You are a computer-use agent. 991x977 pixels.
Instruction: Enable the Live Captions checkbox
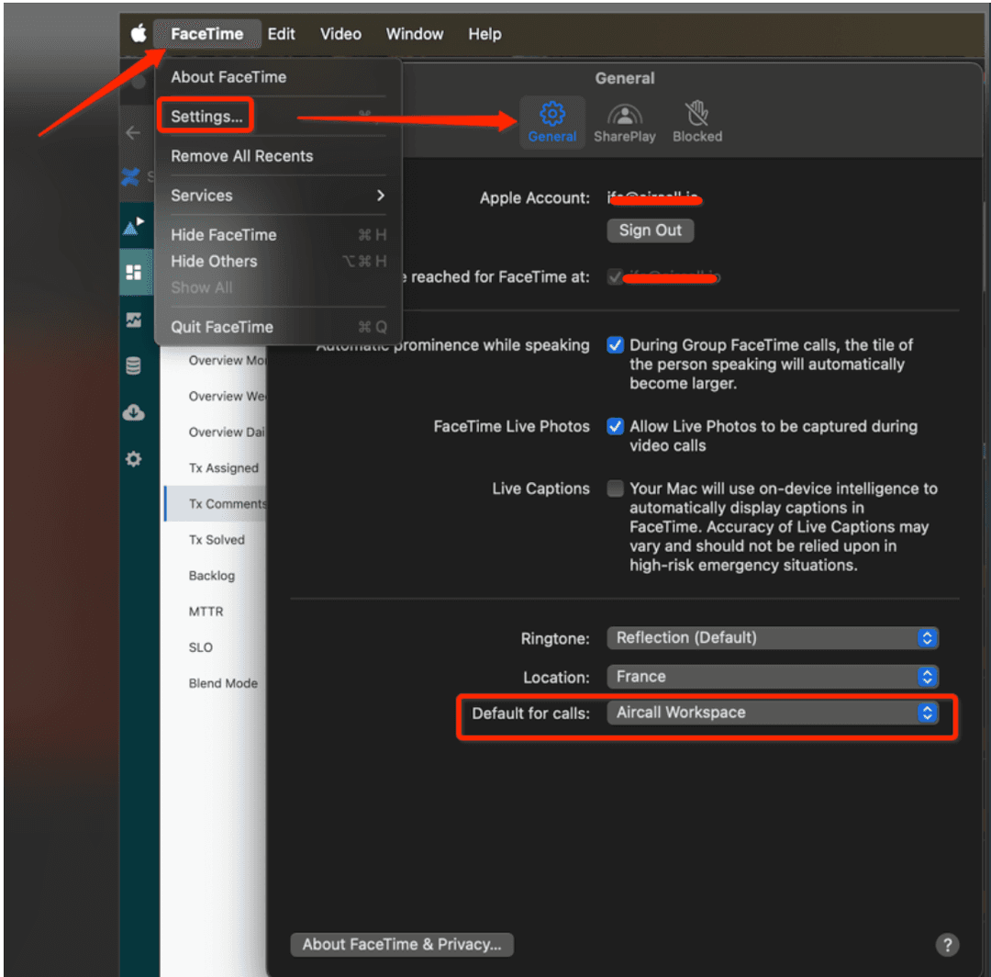click(x=616, y=489)
